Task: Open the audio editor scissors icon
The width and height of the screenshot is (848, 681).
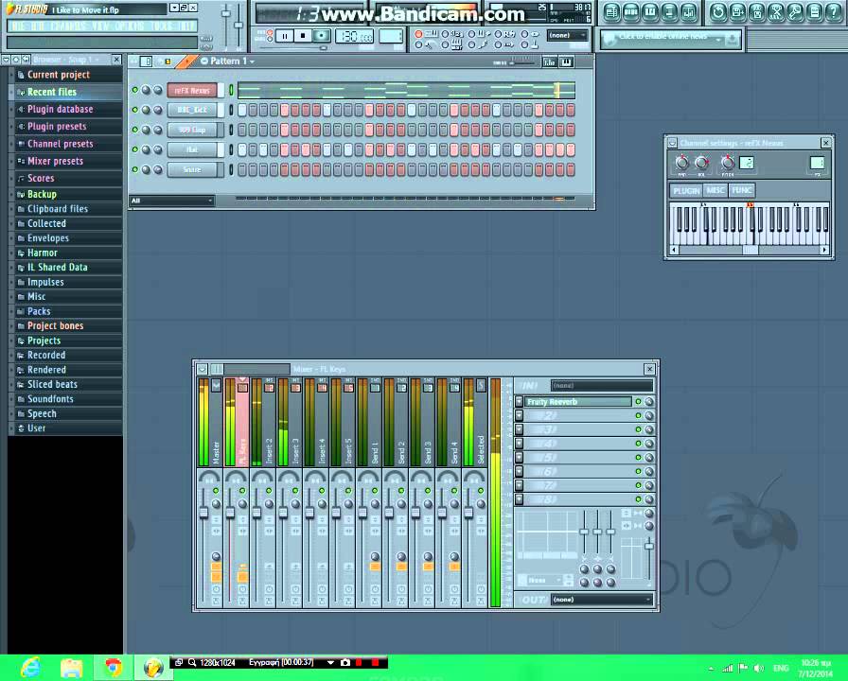Action: click(776, 12)
